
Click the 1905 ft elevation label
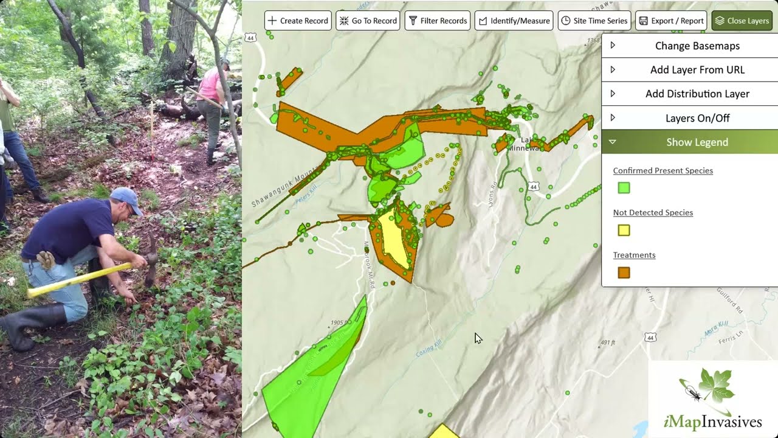tap(338, 322)
